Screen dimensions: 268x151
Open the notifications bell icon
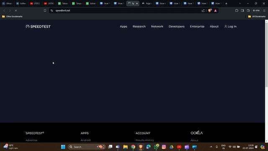tap(256, 147)
